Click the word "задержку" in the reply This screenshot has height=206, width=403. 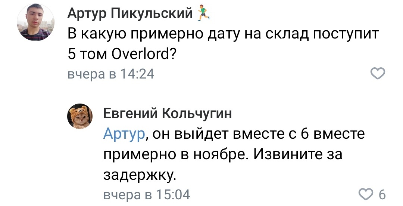tap(138, 174)
